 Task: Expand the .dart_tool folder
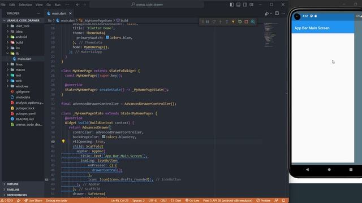click(23, 26)
